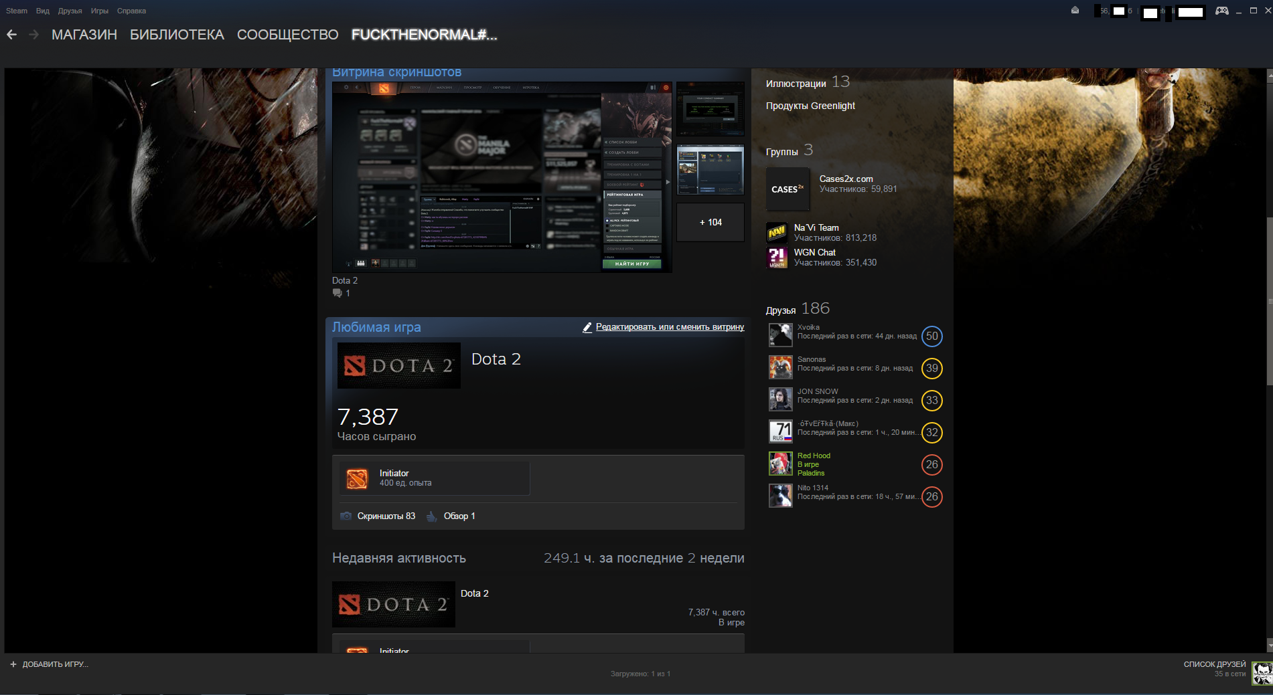1273x695 pixels.
Task: Open the Витрина скриншотов heading
Action: pos(397,72)
